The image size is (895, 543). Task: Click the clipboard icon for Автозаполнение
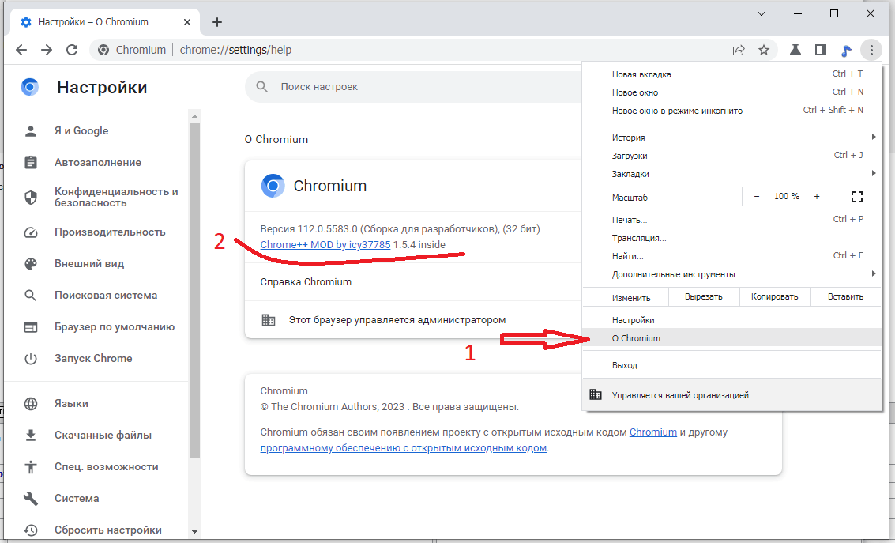pos(31,163)
